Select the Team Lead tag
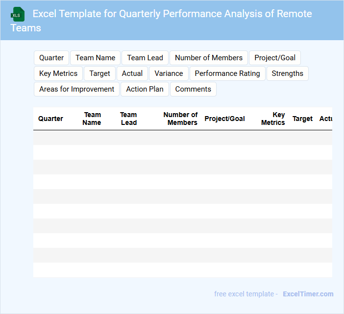Image resolution: width=344 pixels, height=314 pixels. click(145, 58)
